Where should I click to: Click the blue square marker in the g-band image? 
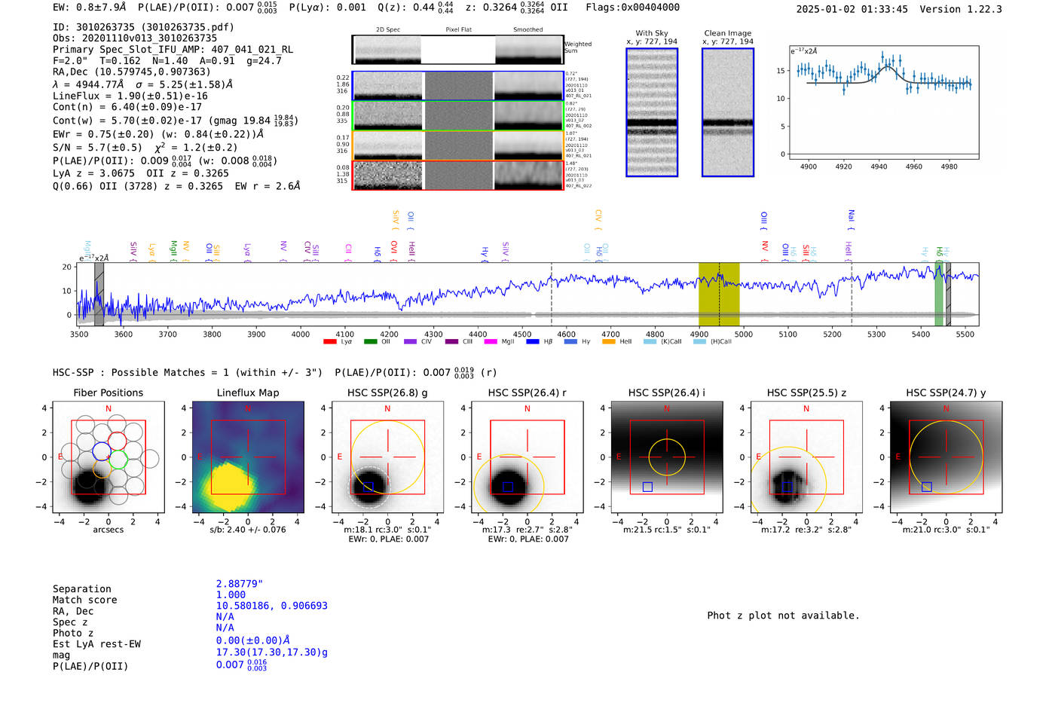[368, 487]
